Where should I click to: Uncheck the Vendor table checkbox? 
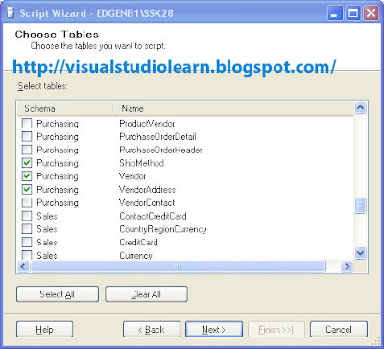27,175
